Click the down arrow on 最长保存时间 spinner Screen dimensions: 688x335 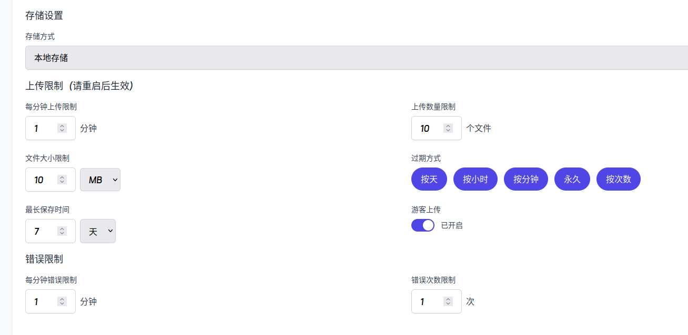tap(62, 233)
